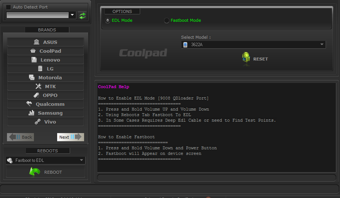
Task: Click 'Fastboot will Appear on device screen' line
Action: pyautogui.click(x=150, y=153)
